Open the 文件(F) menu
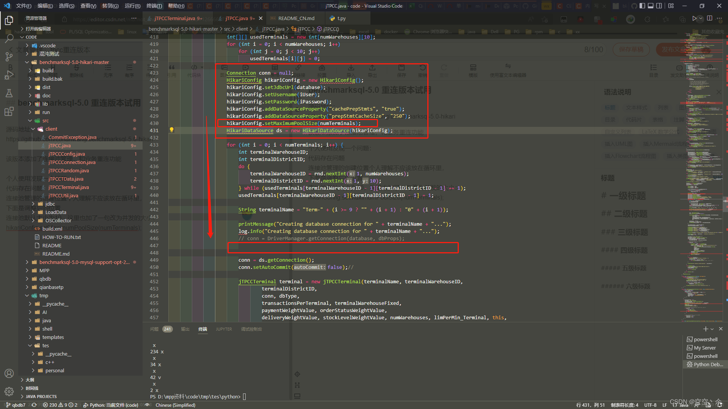Screen dimensions: 728x409 point(24,6)
